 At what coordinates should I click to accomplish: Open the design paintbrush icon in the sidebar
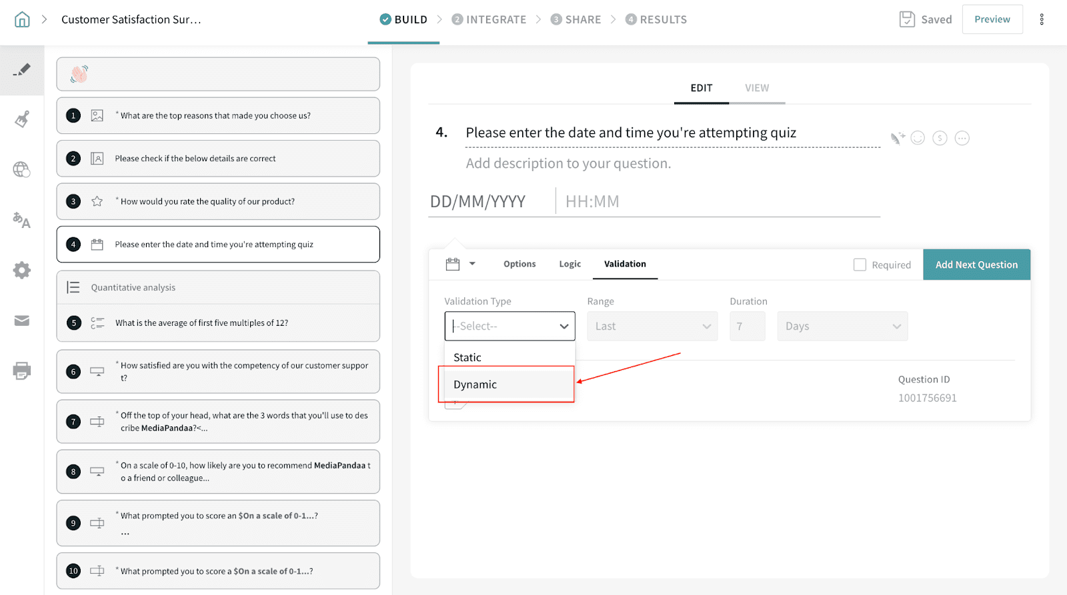[x=22, y=119]
